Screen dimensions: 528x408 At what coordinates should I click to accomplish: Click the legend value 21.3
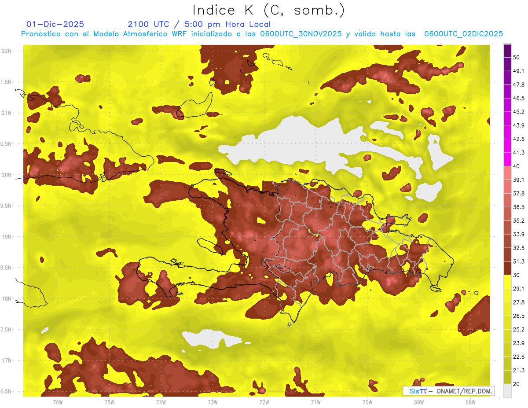(518, 370)
